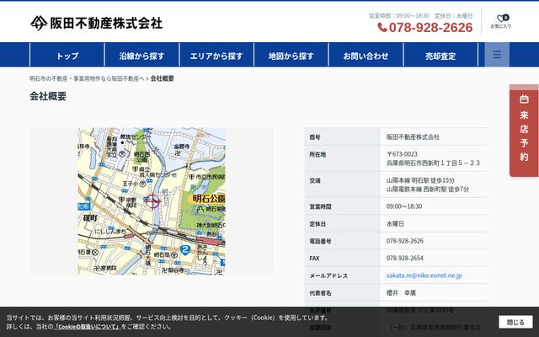539x337 pixels.
Task: Go to トップ in the navigation bar
Action: pos(67,55)
